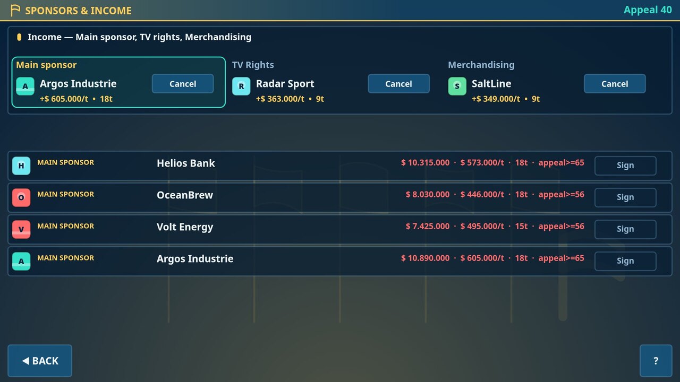Sign the Volt Energy sponsor offer
680x382 pixels.
click(x=625, y=229)
